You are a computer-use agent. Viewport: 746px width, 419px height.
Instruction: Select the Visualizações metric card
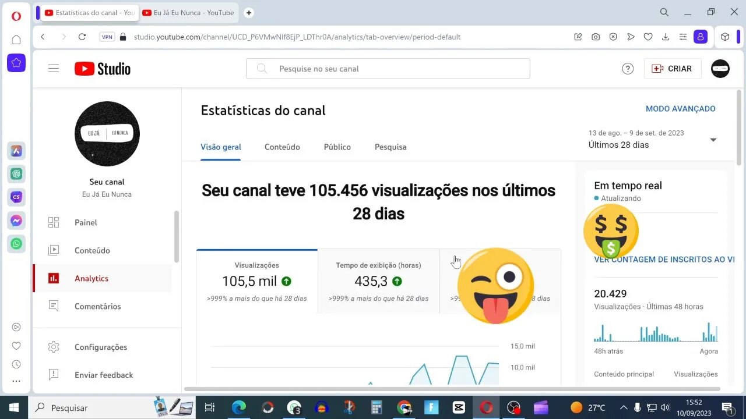tap(257, 282)
